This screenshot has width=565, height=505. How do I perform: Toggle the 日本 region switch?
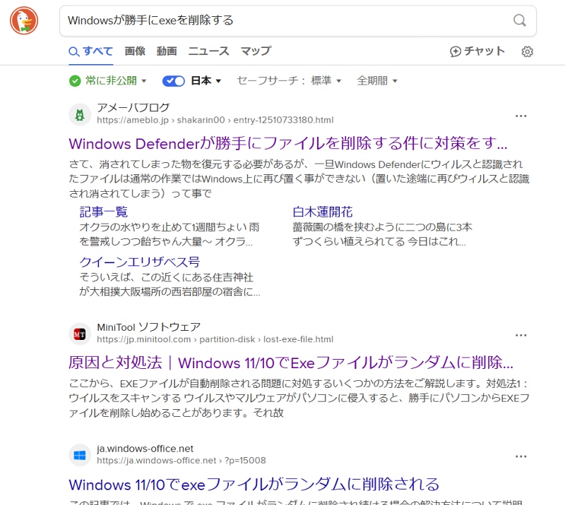pos(174,81)
